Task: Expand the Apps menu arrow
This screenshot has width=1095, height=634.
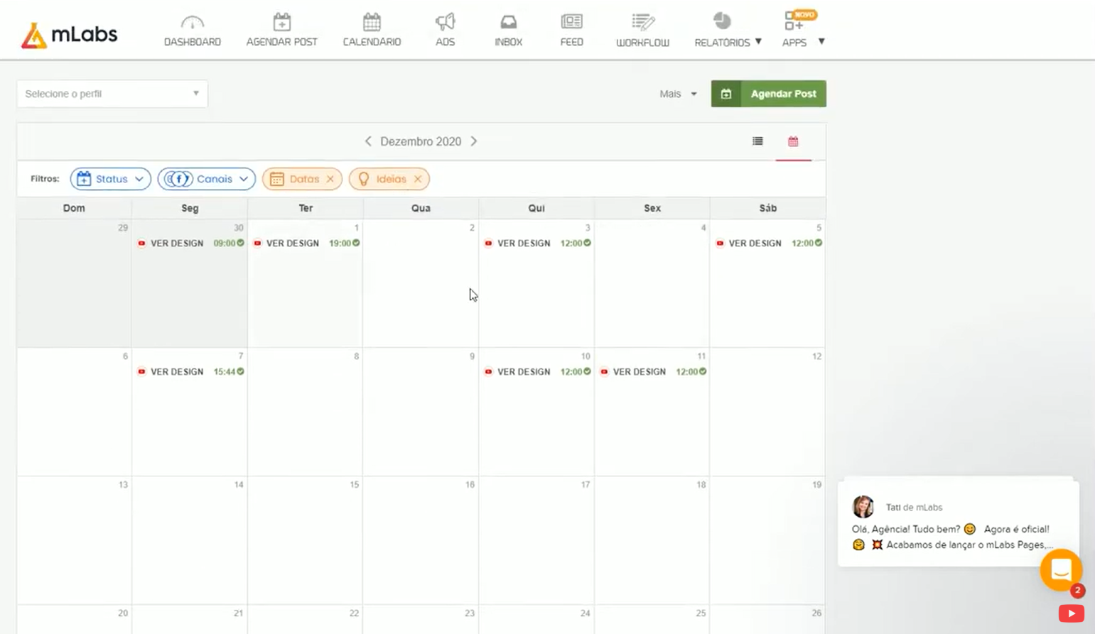Action: point(821,41)
